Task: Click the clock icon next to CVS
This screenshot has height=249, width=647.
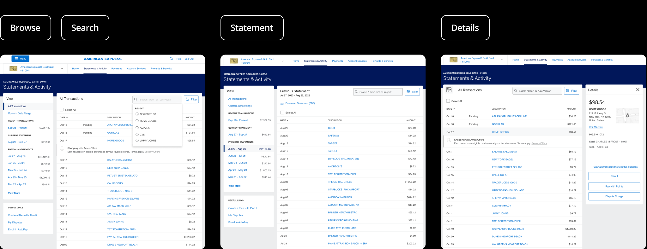Action: [137, 134]
